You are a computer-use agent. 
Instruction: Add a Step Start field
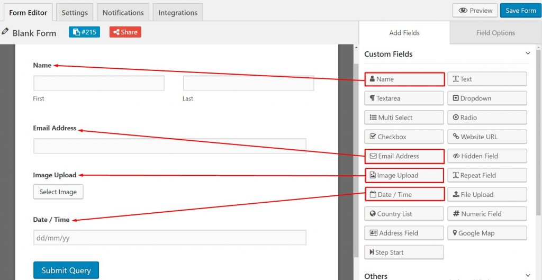coord(404,252)
